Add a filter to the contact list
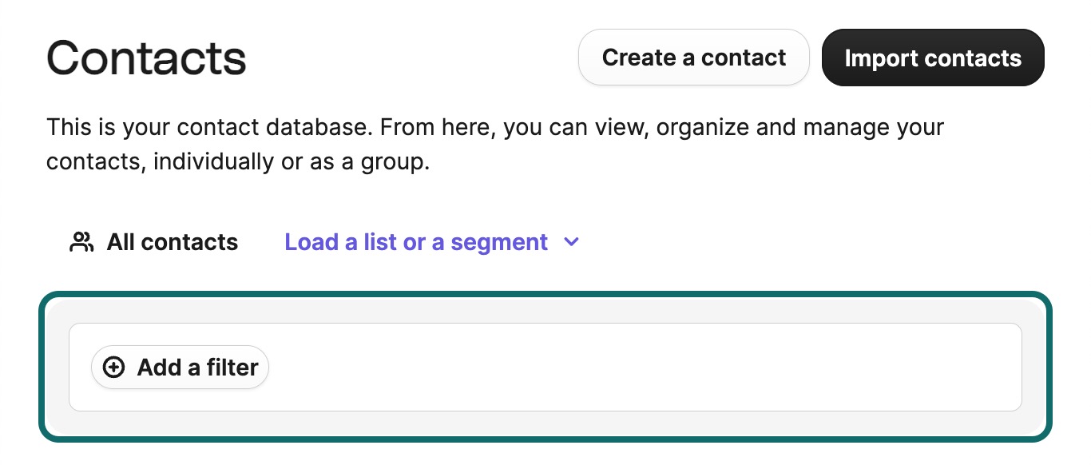Screen dimensions: 1091x465 [x=180, y=367]
